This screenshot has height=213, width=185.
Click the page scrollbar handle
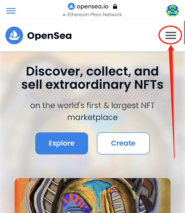pos(184,32)
